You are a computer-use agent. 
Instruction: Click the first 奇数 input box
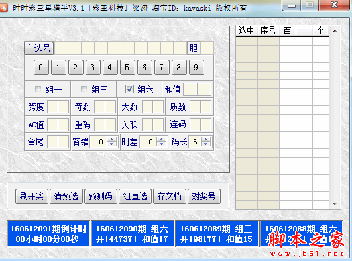coord(100,107)
